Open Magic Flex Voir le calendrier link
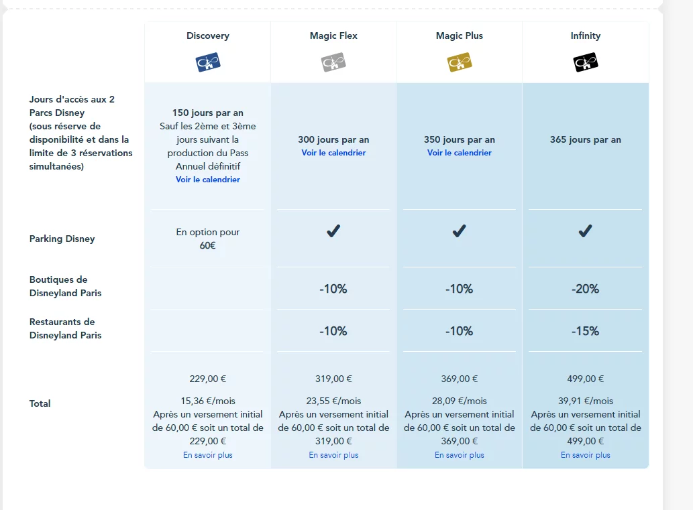The height and width of the screenshot is (510, 693). pos(333,153)
